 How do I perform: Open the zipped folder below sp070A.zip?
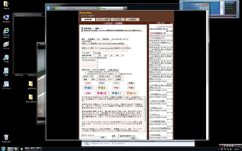(x=31, y=98)
